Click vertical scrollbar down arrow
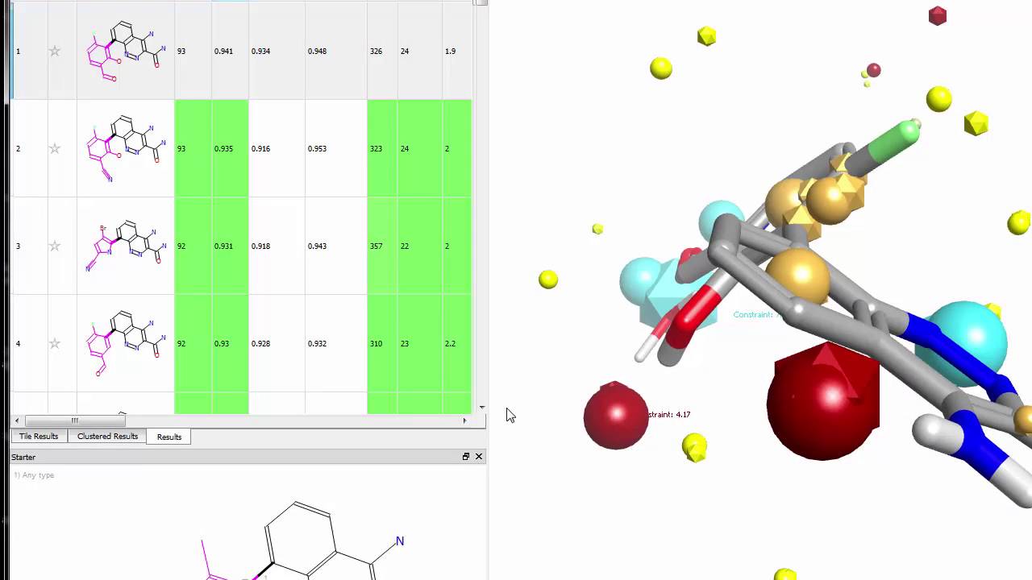 click(x=481, y=408)
